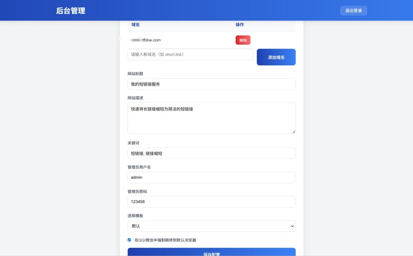Select the 关键词 keywords input field

(211, 153)
